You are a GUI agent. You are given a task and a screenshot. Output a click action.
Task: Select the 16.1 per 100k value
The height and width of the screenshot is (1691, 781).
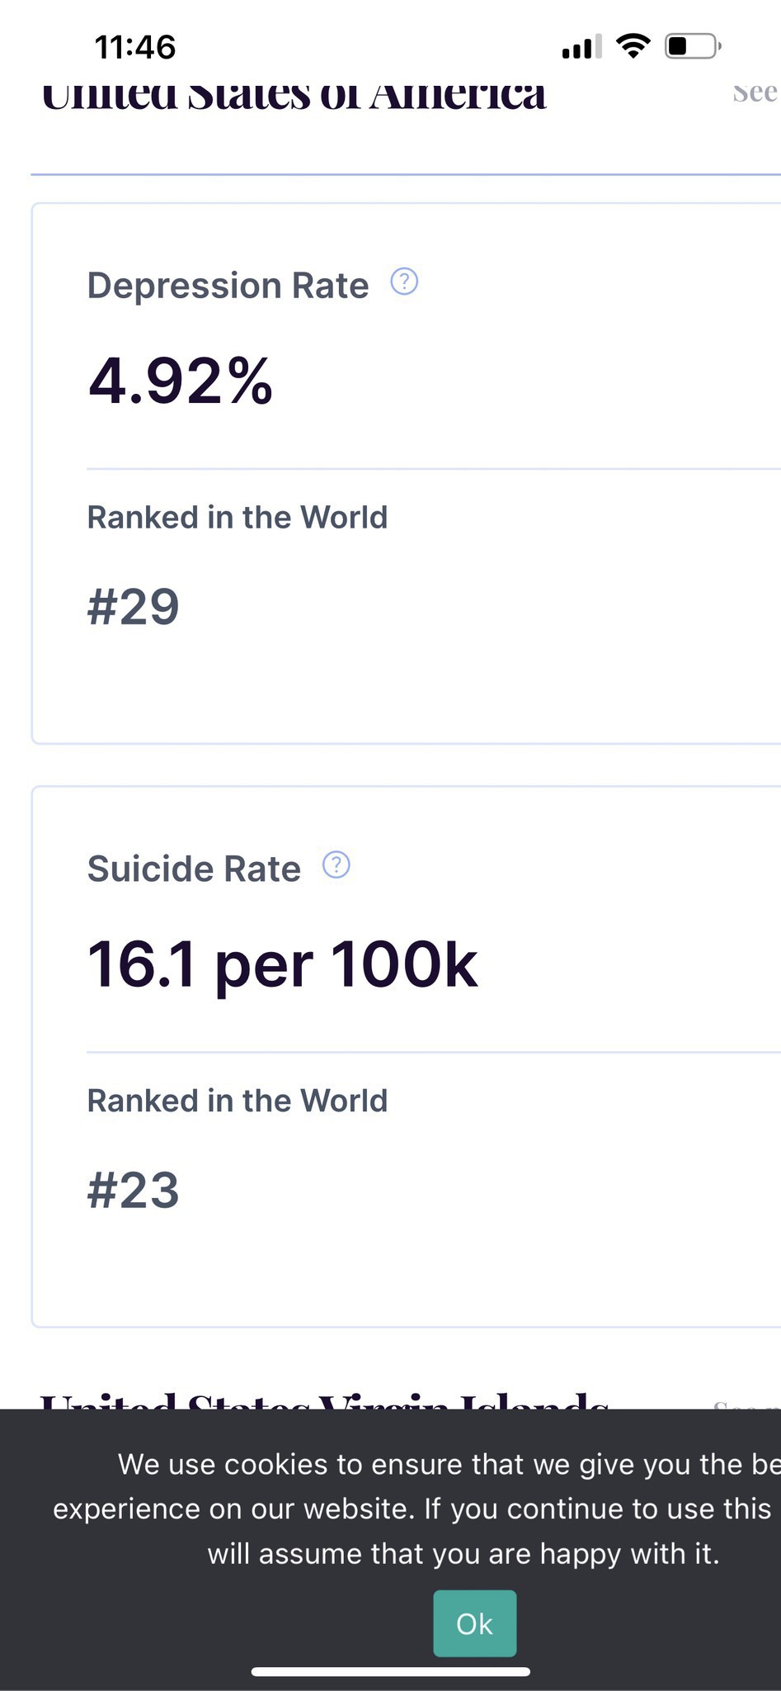click(x=282, y=964)
